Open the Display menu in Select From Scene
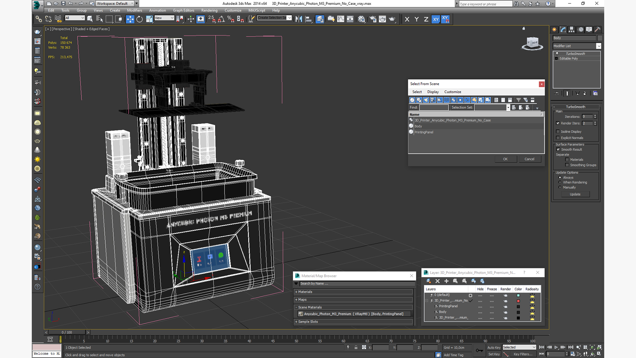Viewport: 636px width, 358px height. pyautogui.click(x=433, y=92)
